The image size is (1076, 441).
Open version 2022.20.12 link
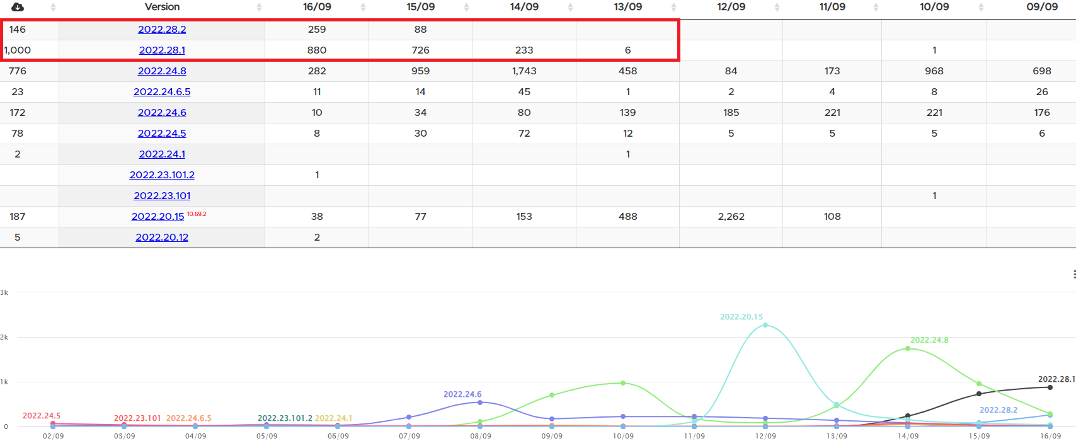coord(162,237)
